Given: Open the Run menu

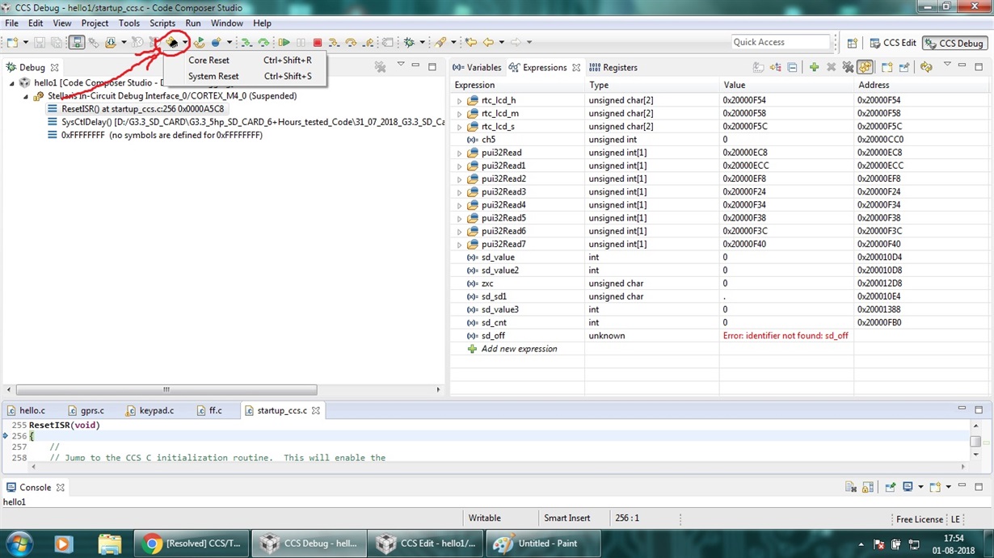Looking at the screenshot, I should (193, 23).
